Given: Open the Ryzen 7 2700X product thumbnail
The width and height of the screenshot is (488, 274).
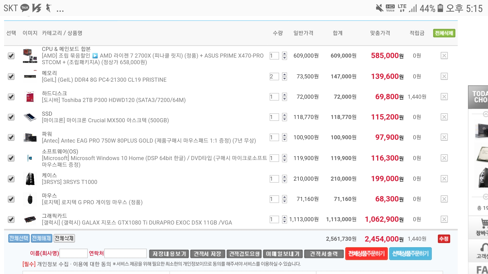Looking at the screenshot, I should pyautogui.click(x=30, y=56).
